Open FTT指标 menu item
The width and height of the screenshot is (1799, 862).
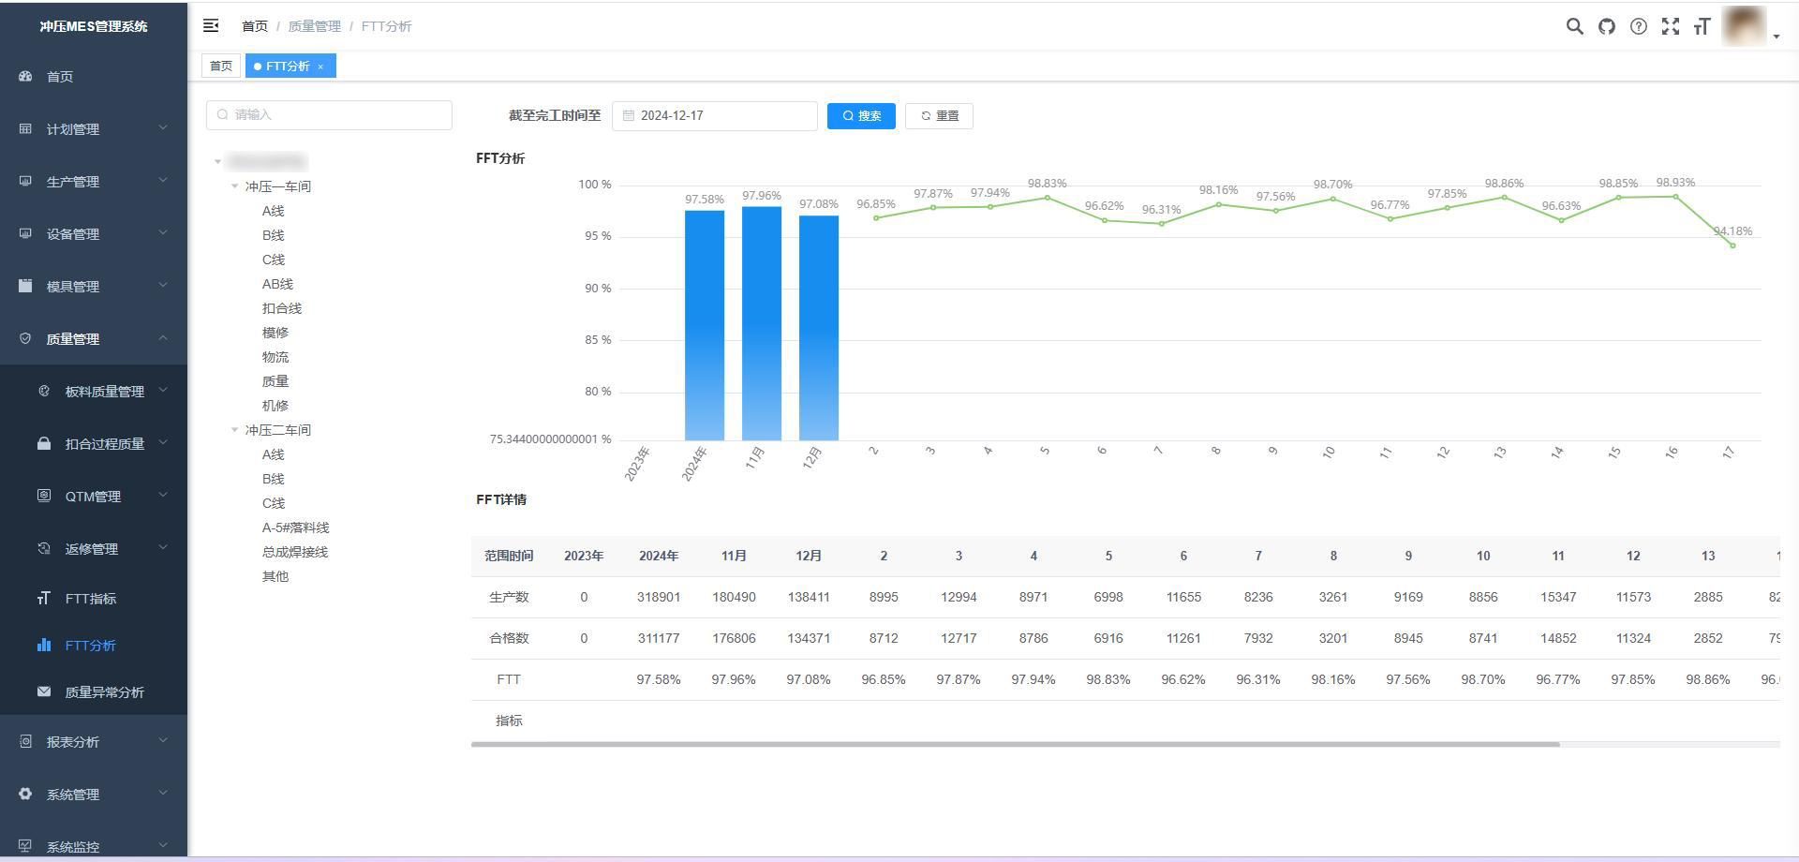click(91, 599)
